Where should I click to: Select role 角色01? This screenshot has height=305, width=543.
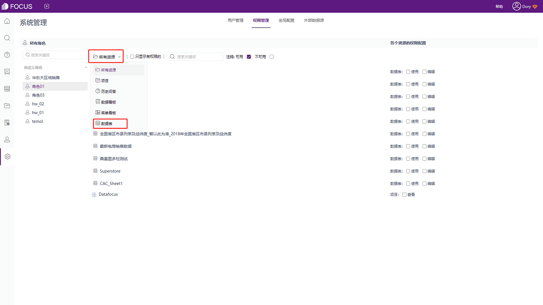coord(55,86)
